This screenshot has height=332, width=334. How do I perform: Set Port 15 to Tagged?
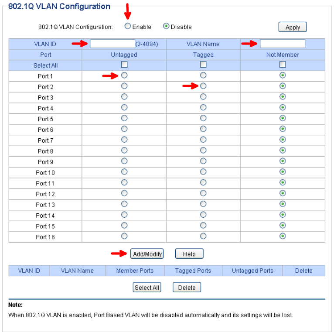click(x=203, y=226)
